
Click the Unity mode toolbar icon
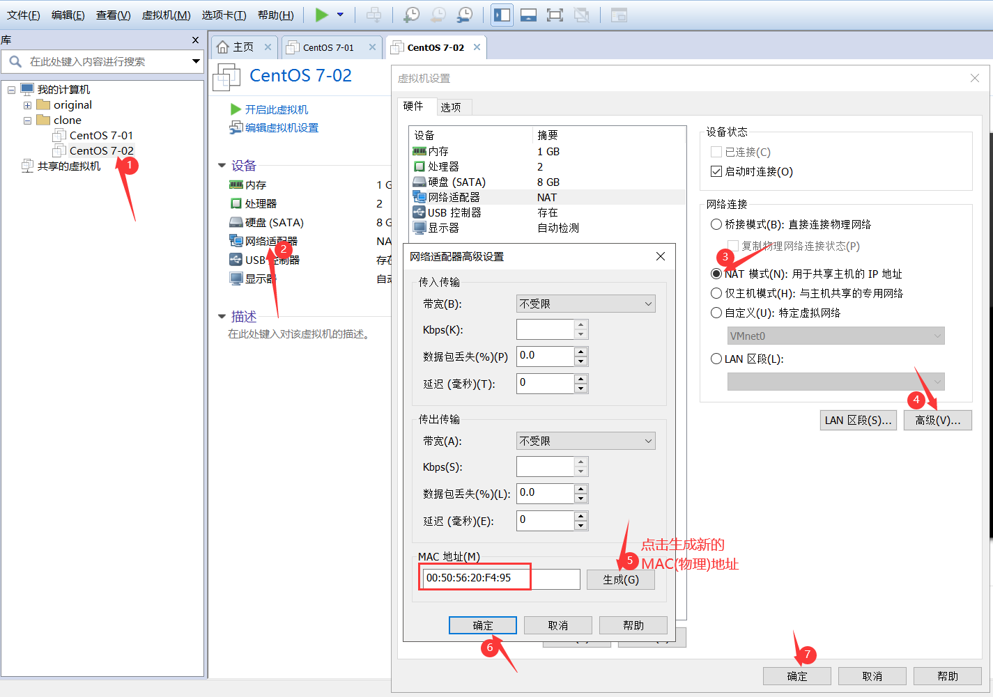tap(582, 15)
